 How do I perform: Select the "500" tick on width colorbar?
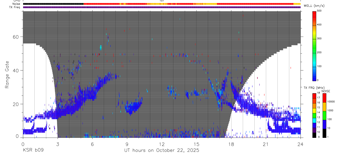[x=320, y=11]
